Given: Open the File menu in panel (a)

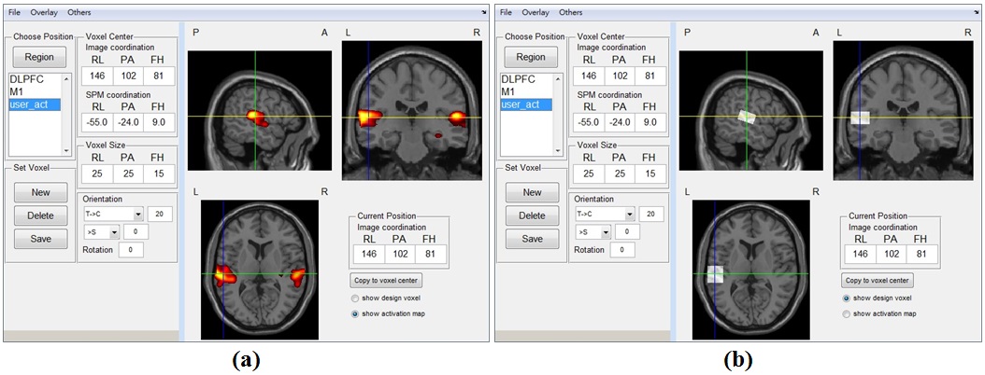Looking at the screenshot, I should [x=14, y=13].
